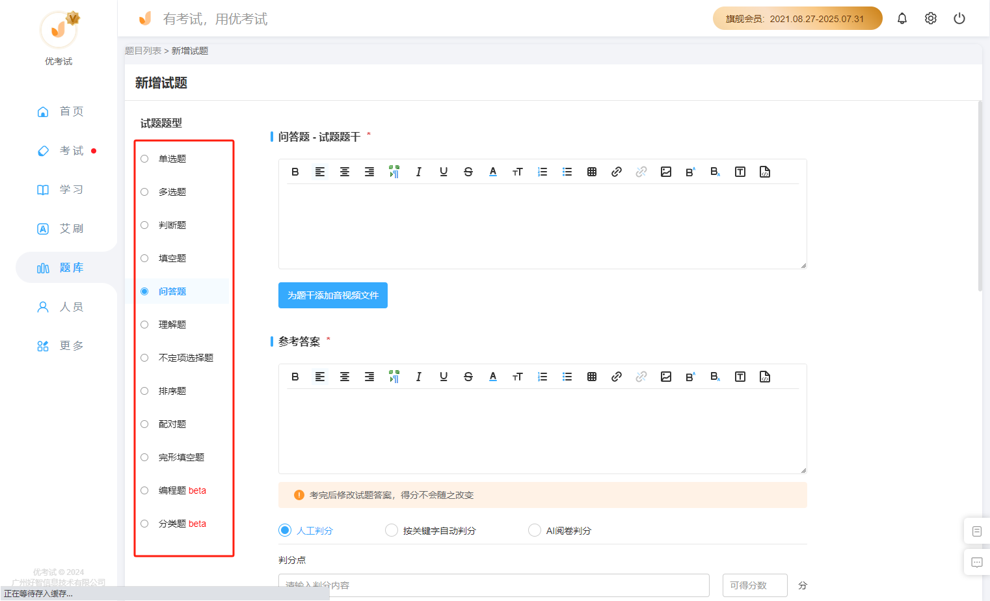Viewport: 990px width, 601px height.
Task: Align right in question stem editor
Action: tap(369, 172)
